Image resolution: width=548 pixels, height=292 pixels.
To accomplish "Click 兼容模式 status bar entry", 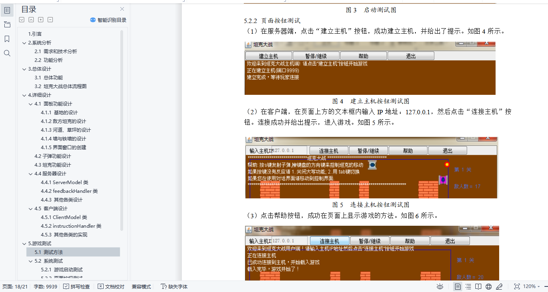I will click(x=141, y=286).
